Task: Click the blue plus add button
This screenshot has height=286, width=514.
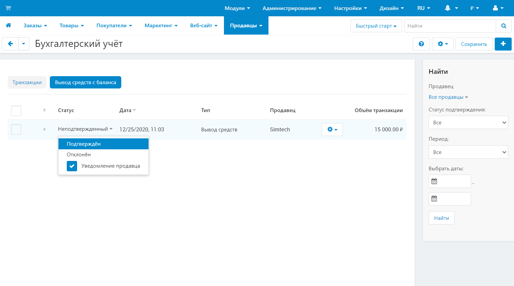Action: pos(503,44)
